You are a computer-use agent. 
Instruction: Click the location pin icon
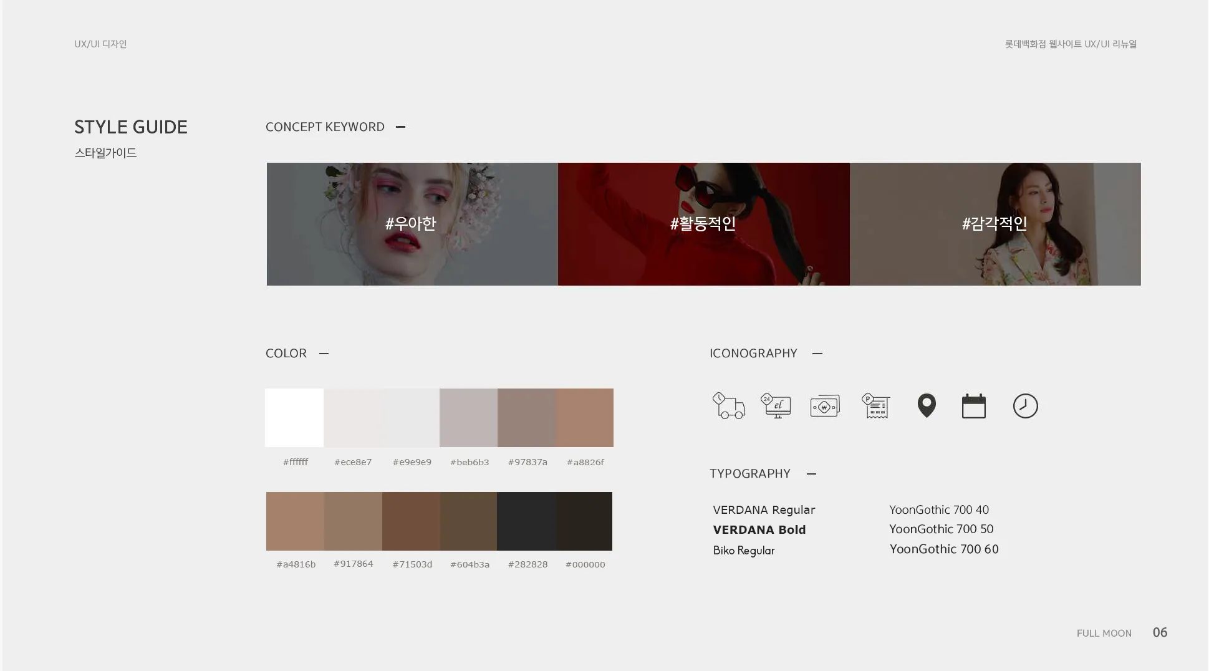[927, 406]
